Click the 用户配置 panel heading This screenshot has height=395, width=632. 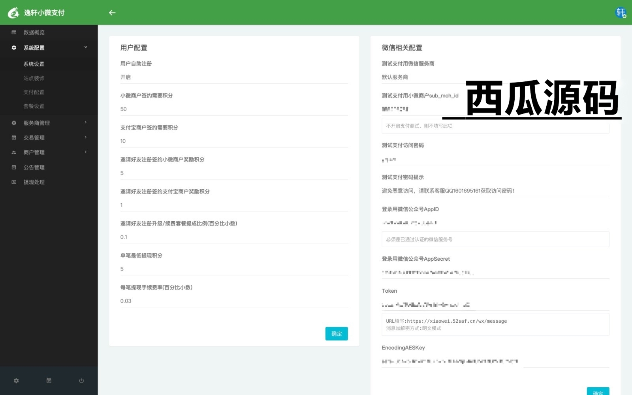tap(134, 48)
